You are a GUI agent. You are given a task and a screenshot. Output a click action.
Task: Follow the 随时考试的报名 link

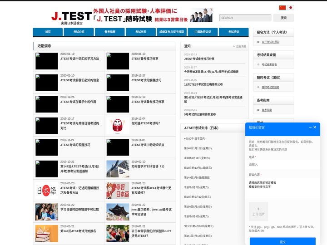pos(271,87)
